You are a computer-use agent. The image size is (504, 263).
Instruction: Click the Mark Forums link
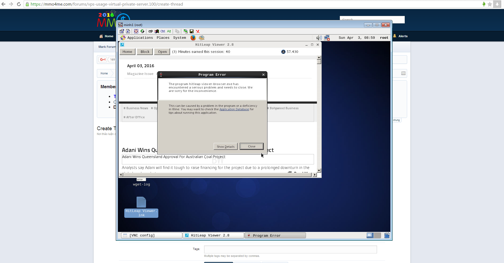tap(107, 47)
